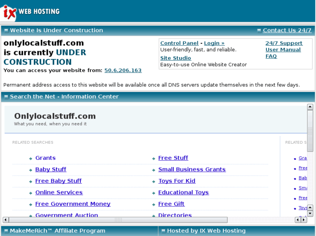Viewport: 316px width, 236px height.
Task: Click icon beside Search the Net header
Action: [x=6, y=97]
